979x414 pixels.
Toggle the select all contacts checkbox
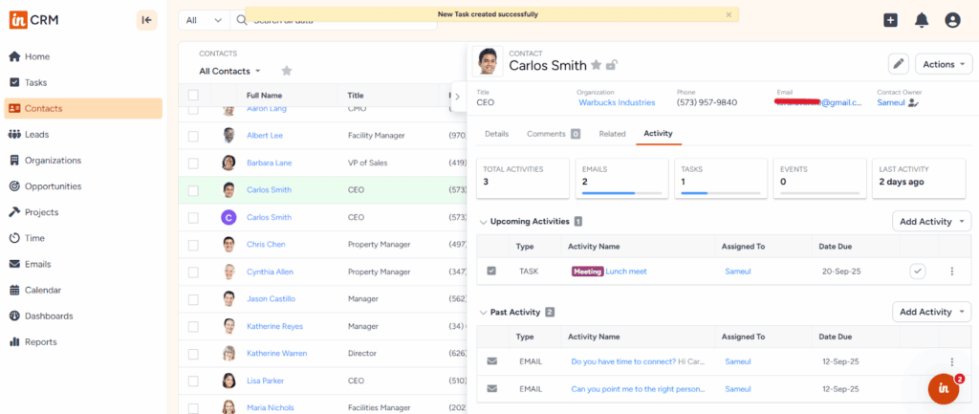(193, 96)
